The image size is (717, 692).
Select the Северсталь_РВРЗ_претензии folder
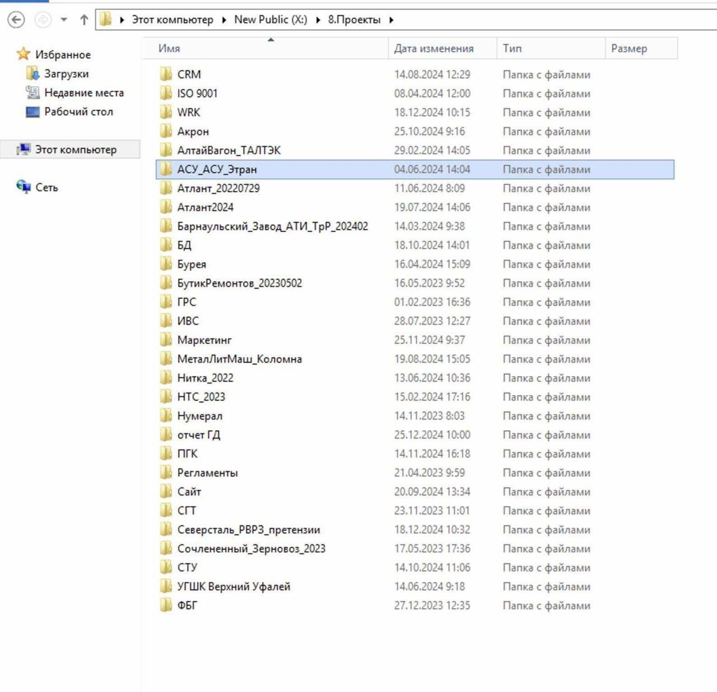[248, 530]
